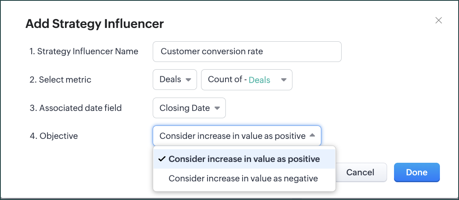This screenshot has height=200, width=459.
Task: Expand the Closing Date dropdown
Action: coord(189,108)
